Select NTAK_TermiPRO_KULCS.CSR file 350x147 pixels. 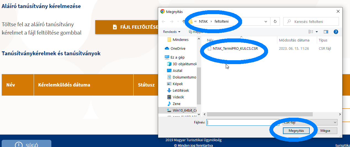coord(235,49)
